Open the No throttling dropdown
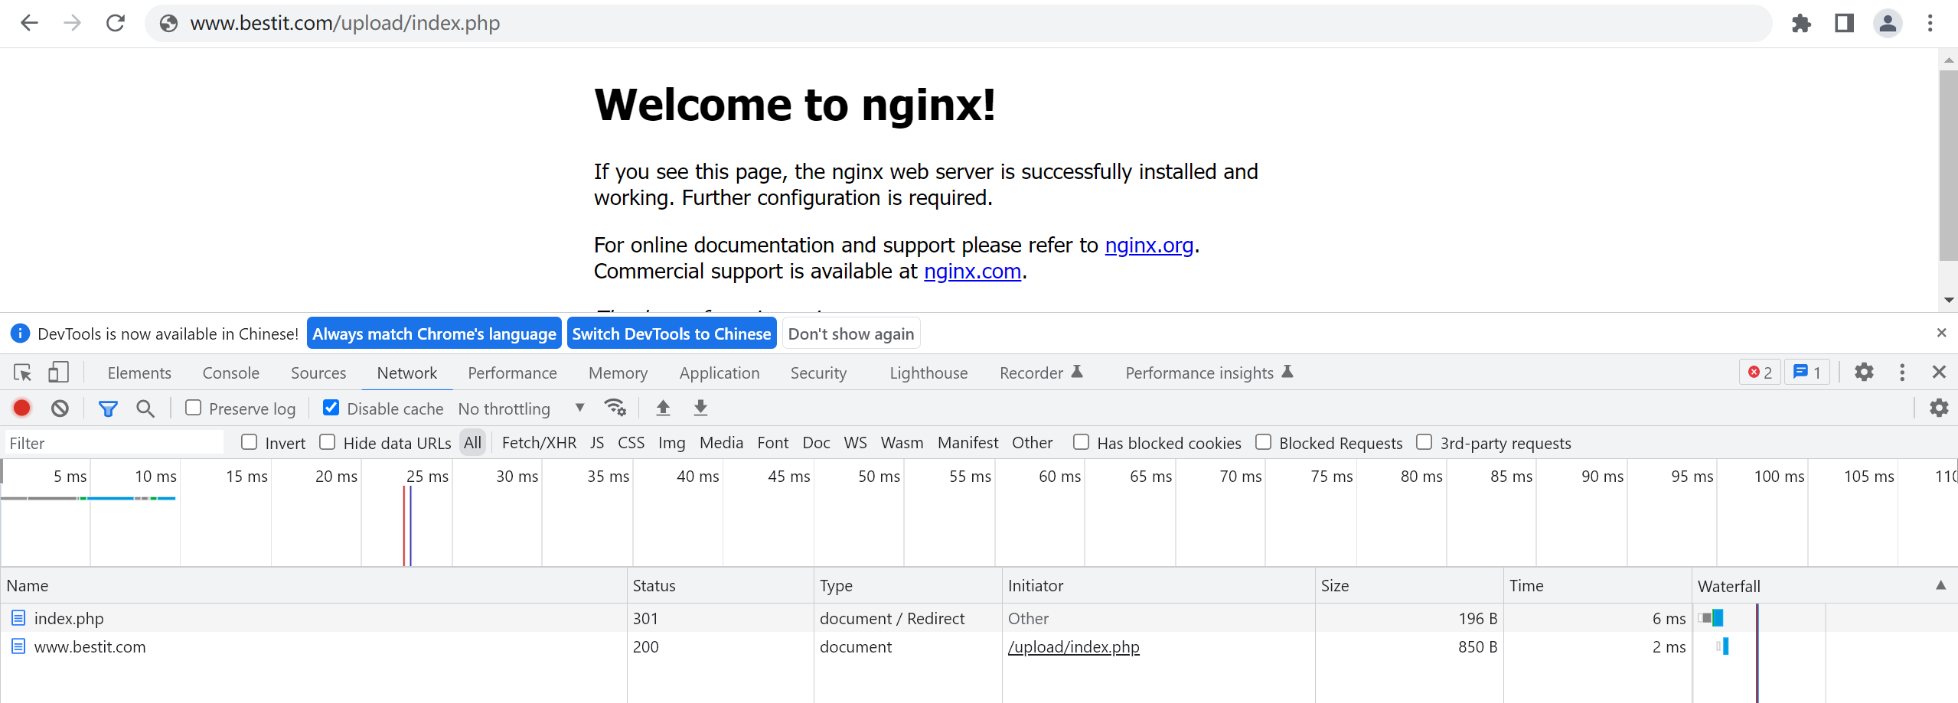Screen dimensions: 1958x703 [x=521, y=408]
